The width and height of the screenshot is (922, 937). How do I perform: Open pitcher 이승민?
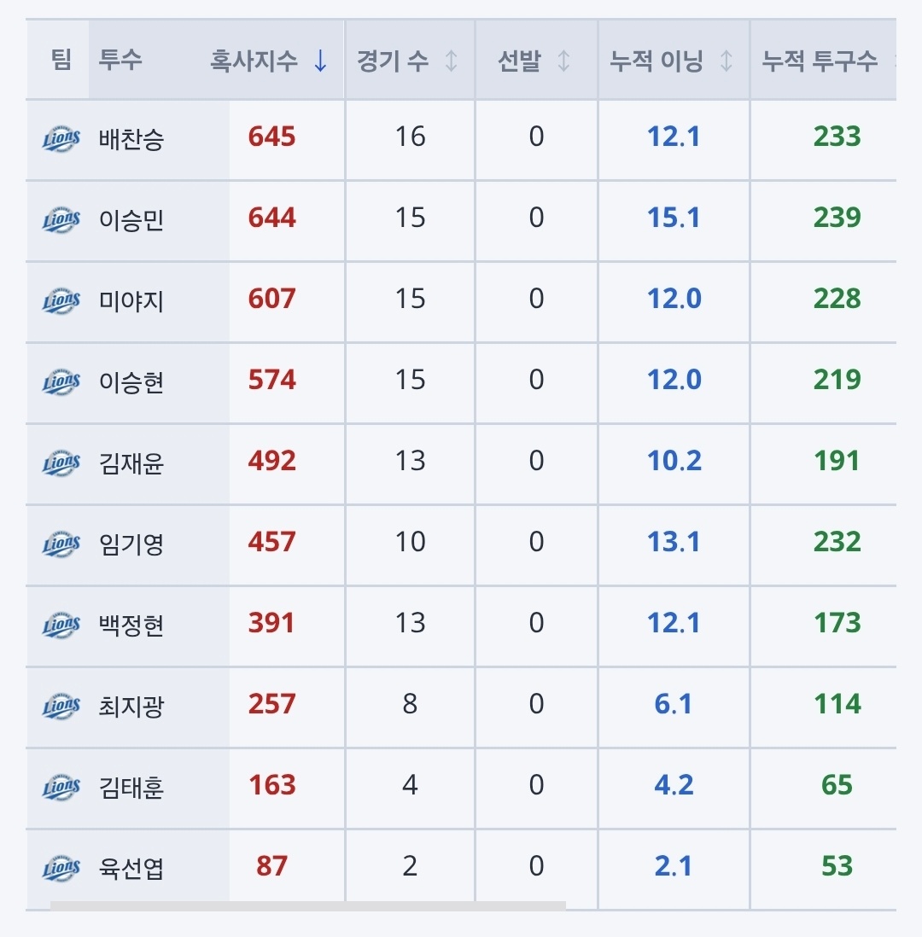tap(131, 220)
